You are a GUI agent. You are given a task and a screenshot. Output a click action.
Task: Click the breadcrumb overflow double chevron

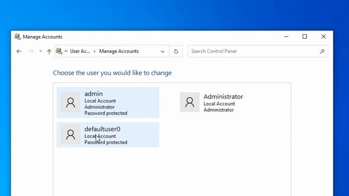coord(66,51)
